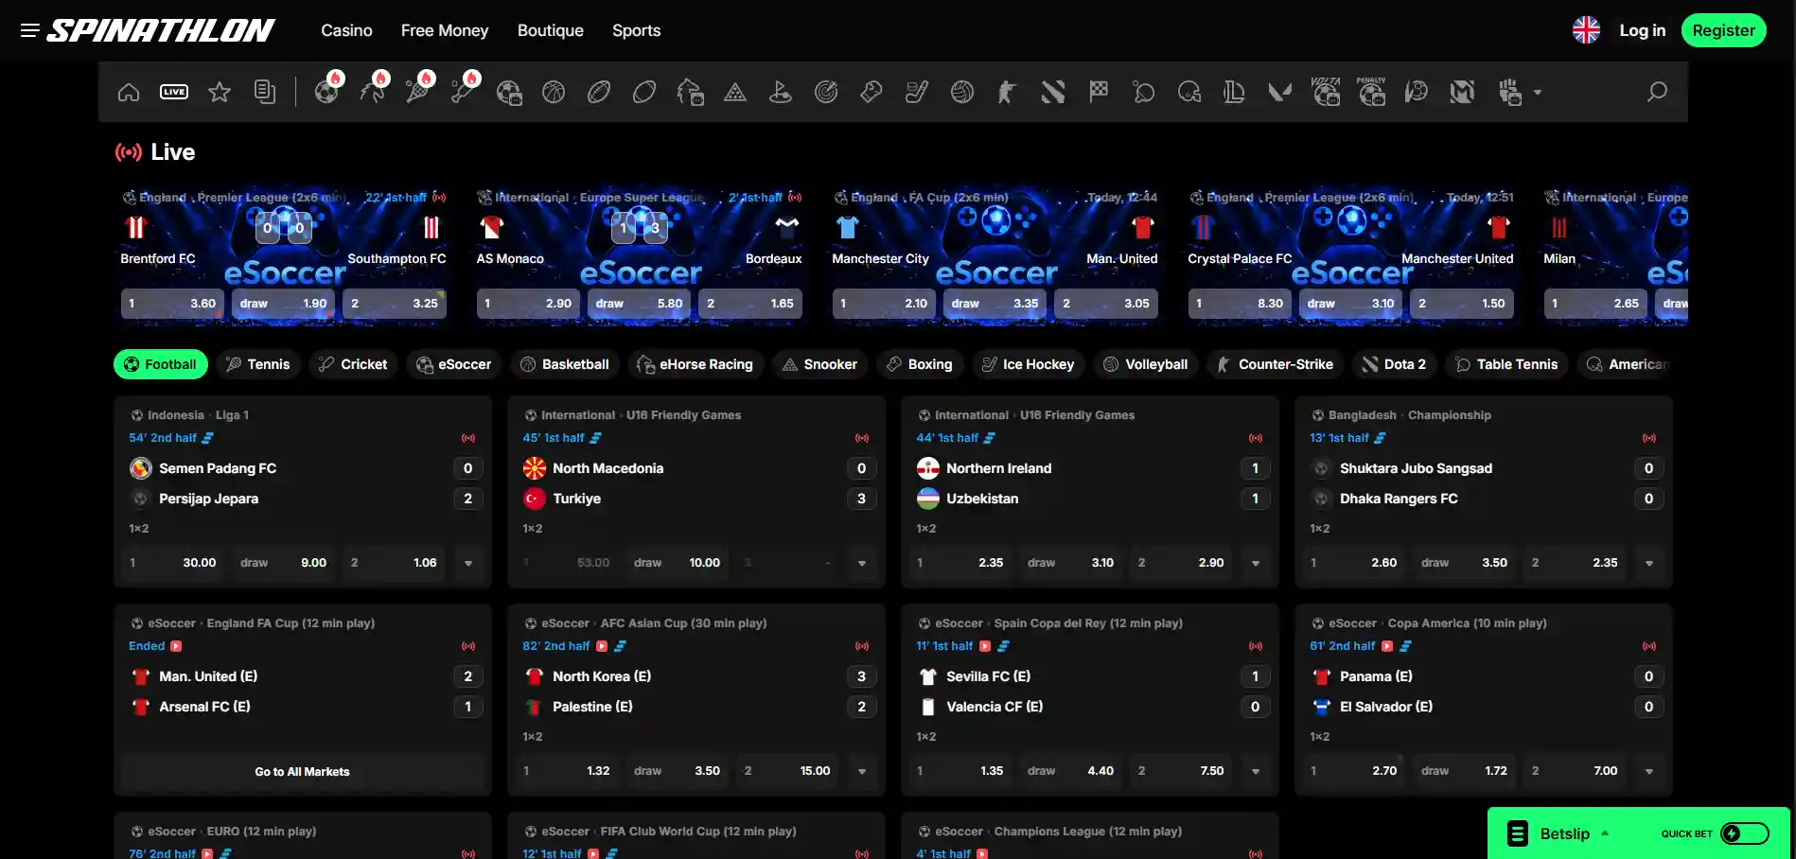Select the table tennis paddle icon in toolbar
The width and height of the screenshot is (1796, 859).
1144,92
